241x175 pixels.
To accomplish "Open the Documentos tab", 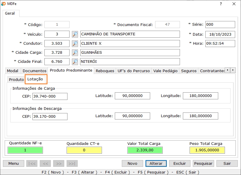I will tap(34, 71).
